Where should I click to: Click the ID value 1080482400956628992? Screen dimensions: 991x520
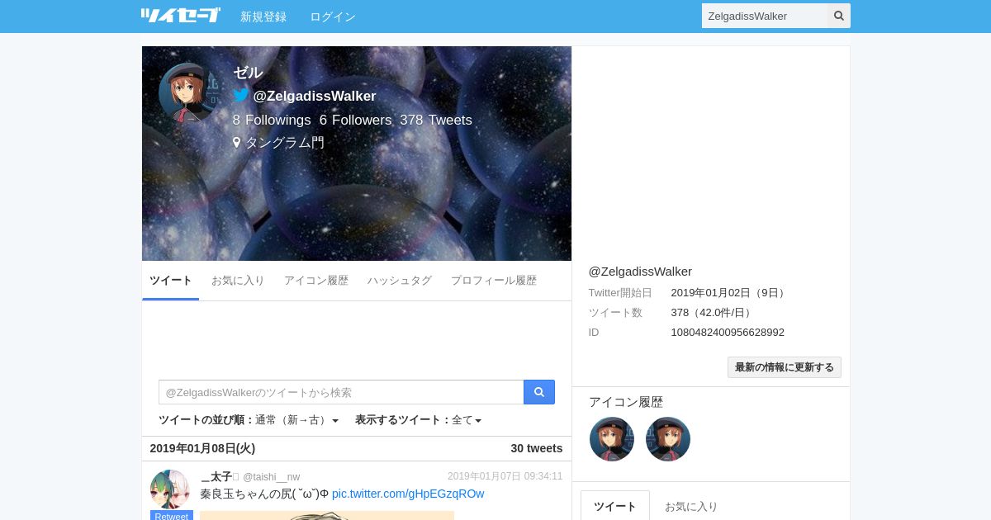pyautogui.click(x=728, y=333)
